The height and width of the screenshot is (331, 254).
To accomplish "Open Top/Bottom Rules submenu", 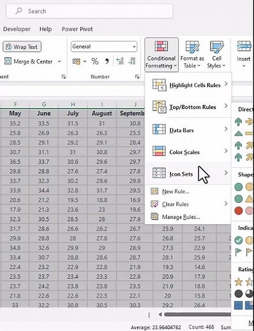I will [188, 107].
